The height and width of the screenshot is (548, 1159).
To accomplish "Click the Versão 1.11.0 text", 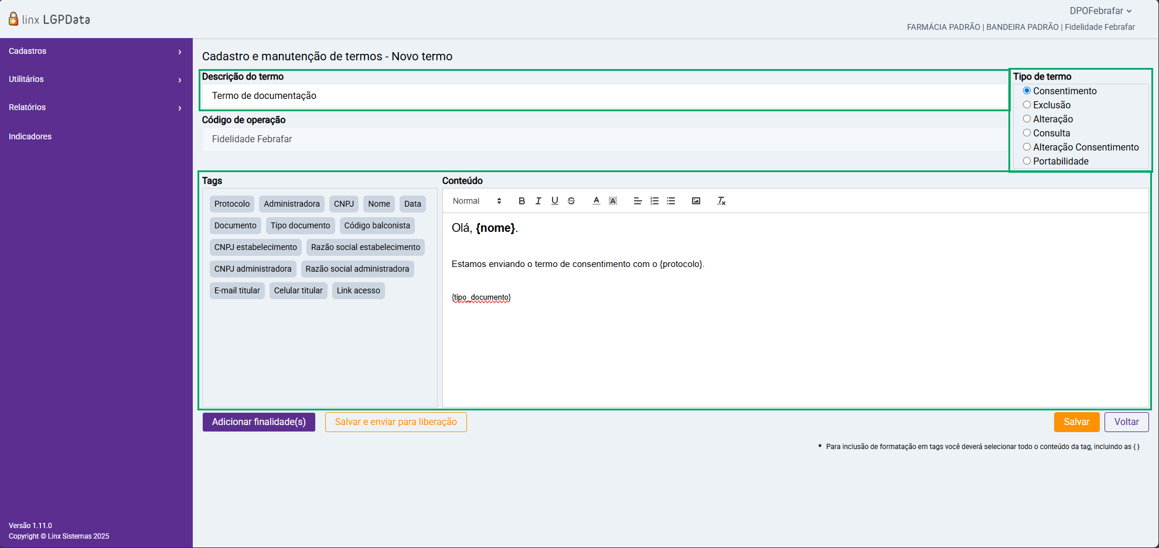I will (x=30, y=526).
